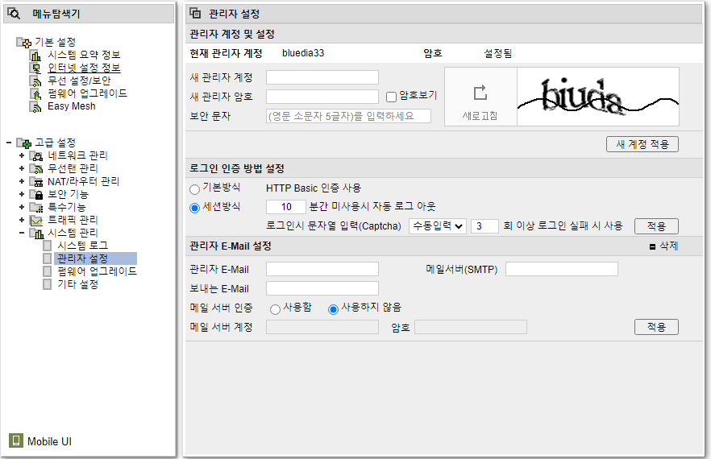Click the Mobile UI phone icon
Image resolution: width=711 pixels, height=459 pixels.
pyautogui.click(x=16, y=440)
